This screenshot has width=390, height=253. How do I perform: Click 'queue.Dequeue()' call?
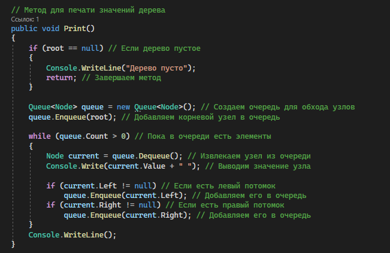(x=146, y=156)
